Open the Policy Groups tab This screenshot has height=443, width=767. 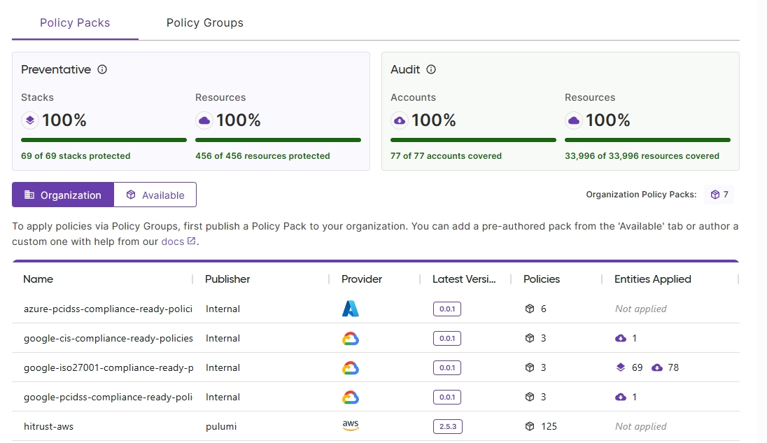(x=204, y=22)
